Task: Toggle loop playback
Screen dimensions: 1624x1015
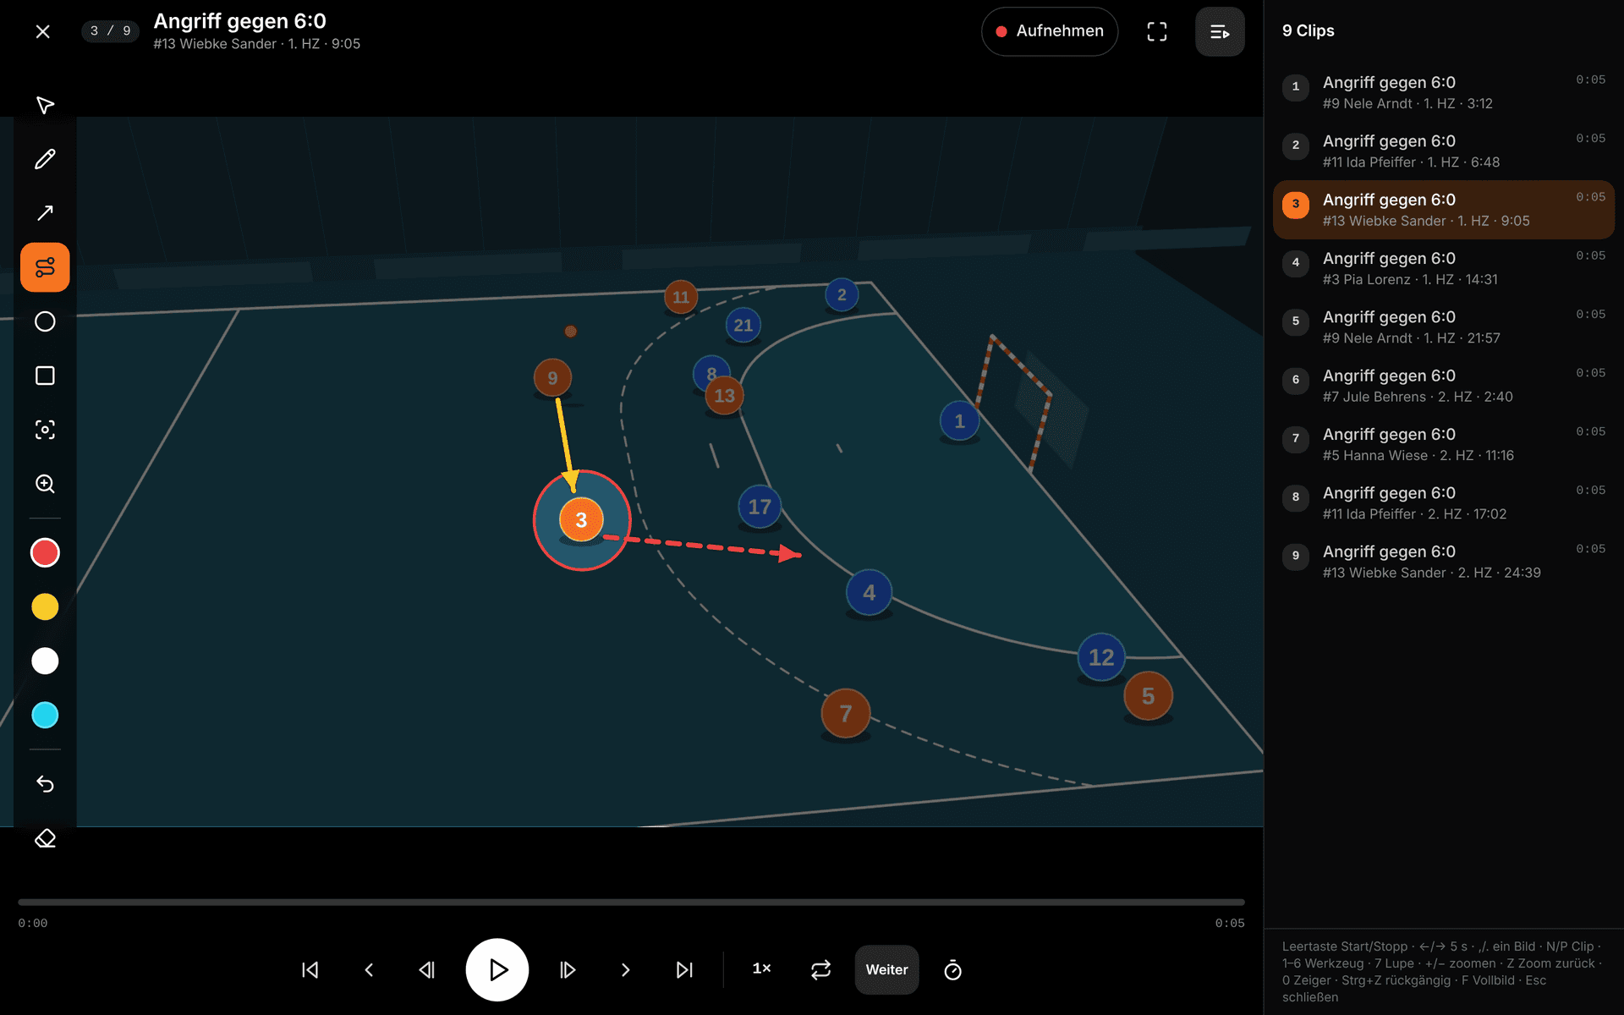Action: pos(820,970)
